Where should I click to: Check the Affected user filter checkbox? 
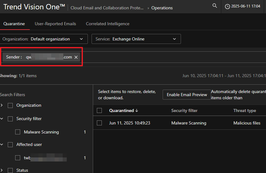[x=10, y=145]
